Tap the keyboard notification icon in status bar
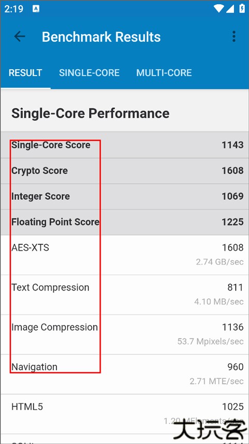This screenshot has height=444, width=249. pyautogui.click(x=36, y=9)
